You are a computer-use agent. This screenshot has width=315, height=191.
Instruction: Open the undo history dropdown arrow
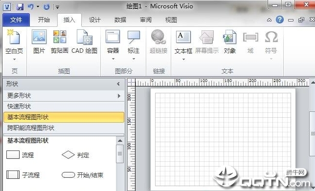(x=38, y=7)
